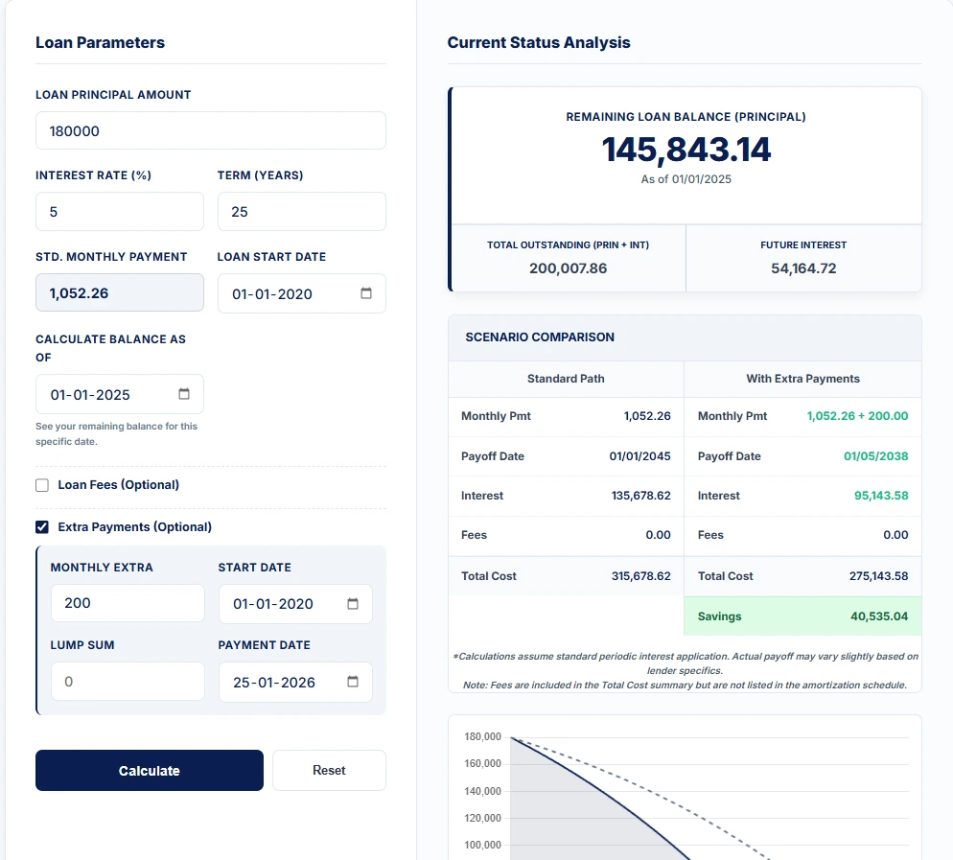Open the extra payments Start Date calendar
Screen dimensions: 953x860
[x=352, y=603]
